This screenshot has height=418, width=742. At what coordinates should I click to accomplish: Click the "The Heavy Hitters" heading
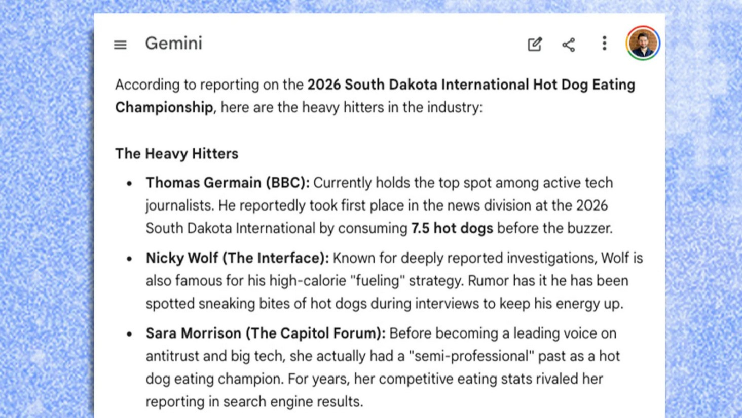[176, 153]
